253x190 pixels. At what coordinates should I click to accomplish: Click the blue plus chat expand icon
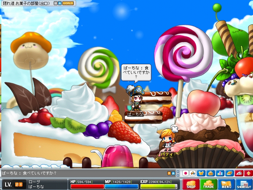173,173
